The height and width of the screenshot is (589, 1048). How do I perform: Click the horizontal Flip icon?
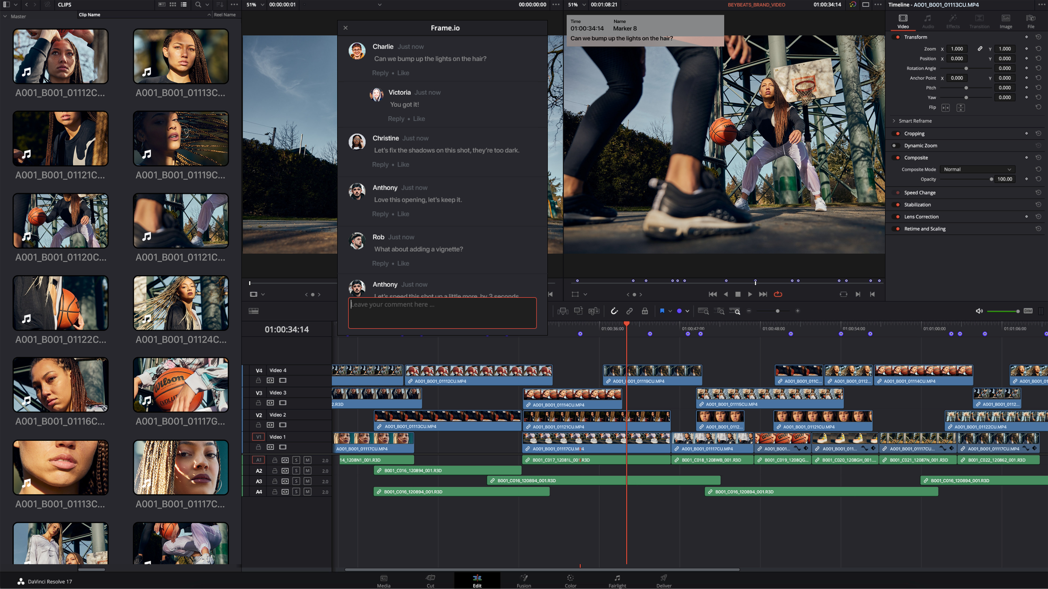945,108
